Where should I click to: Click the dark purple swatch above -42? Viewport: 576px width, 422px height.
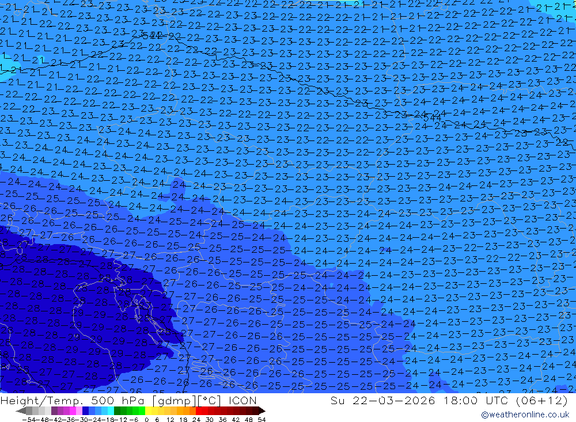(x=54, y=410)
